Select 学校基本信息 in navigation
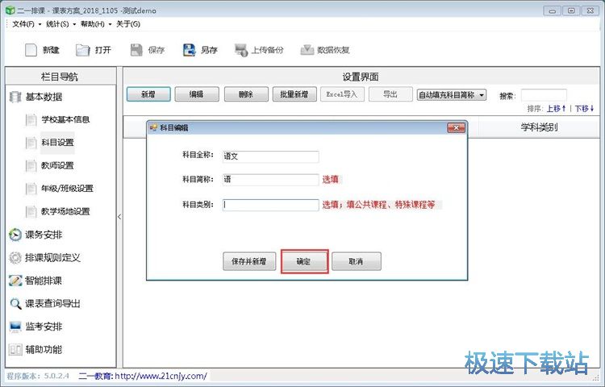 65,119
